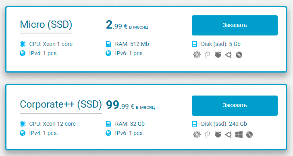This screenshot has width=293, height=156.
Task: Click the RAM card icon beside 512 Mb
Action: coord(108,44)
